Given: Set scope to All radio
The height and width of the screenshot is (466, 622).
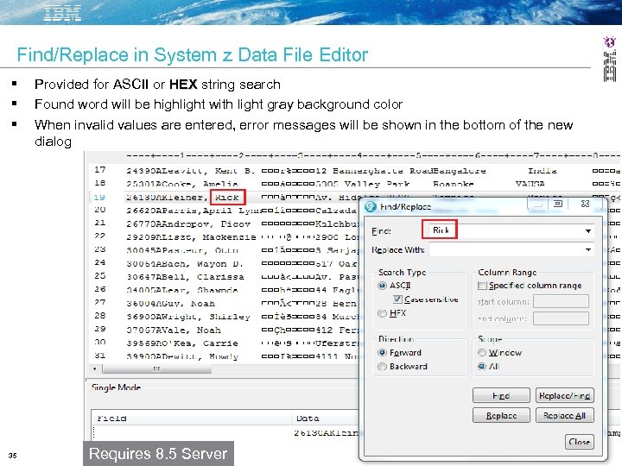Looking at the screenshot, I should (x=482, y=366).
